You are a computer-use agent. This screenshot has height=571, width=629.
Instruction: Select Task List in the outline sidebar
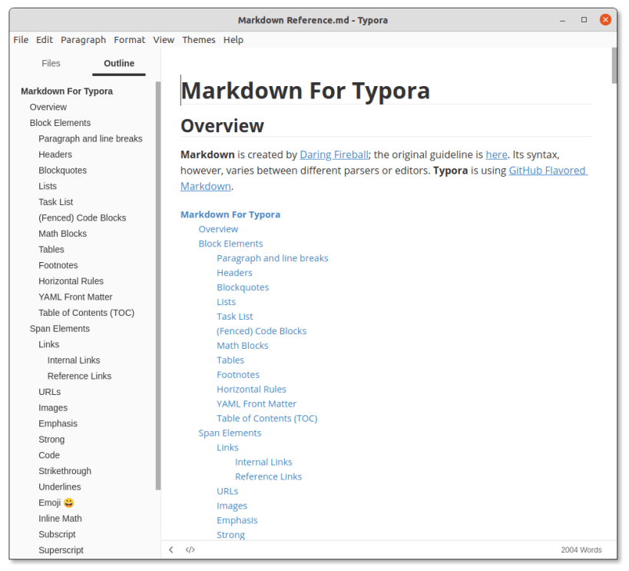point(56,202)
